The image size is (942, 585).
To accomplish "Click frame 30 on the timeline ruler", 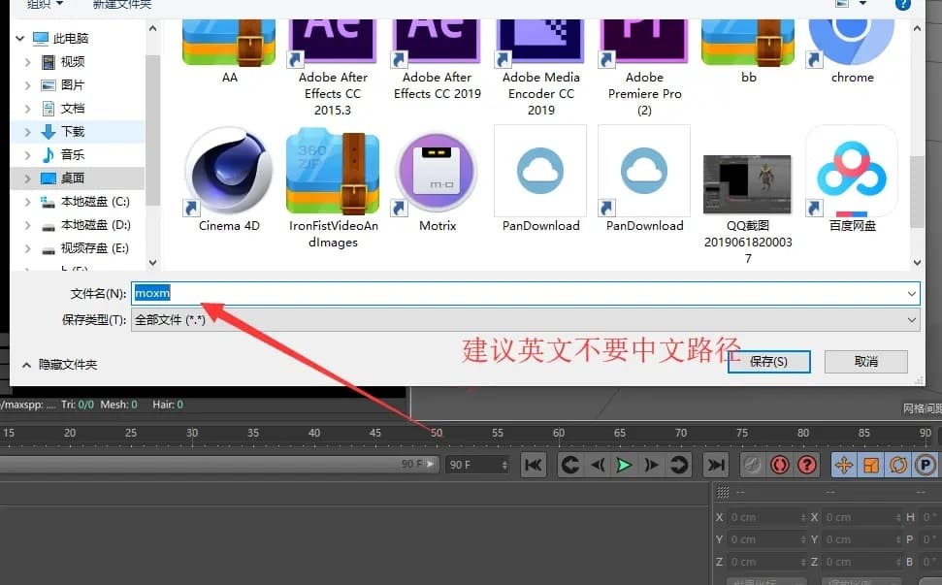I will (192, 433).
